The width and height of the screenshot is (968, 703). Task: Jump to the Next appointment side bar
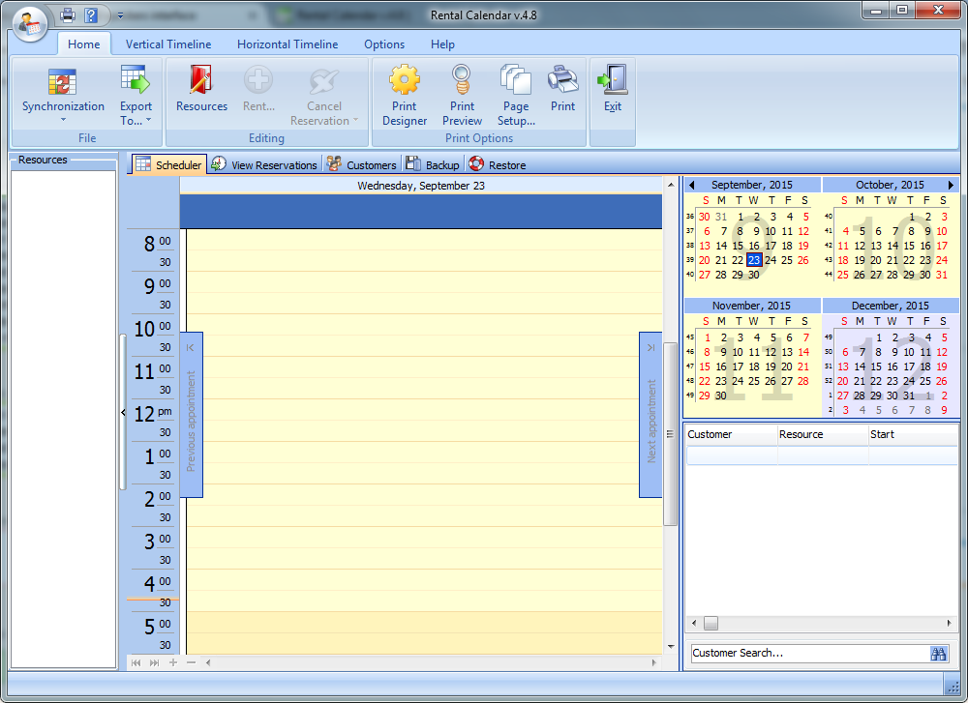point(650,415)
